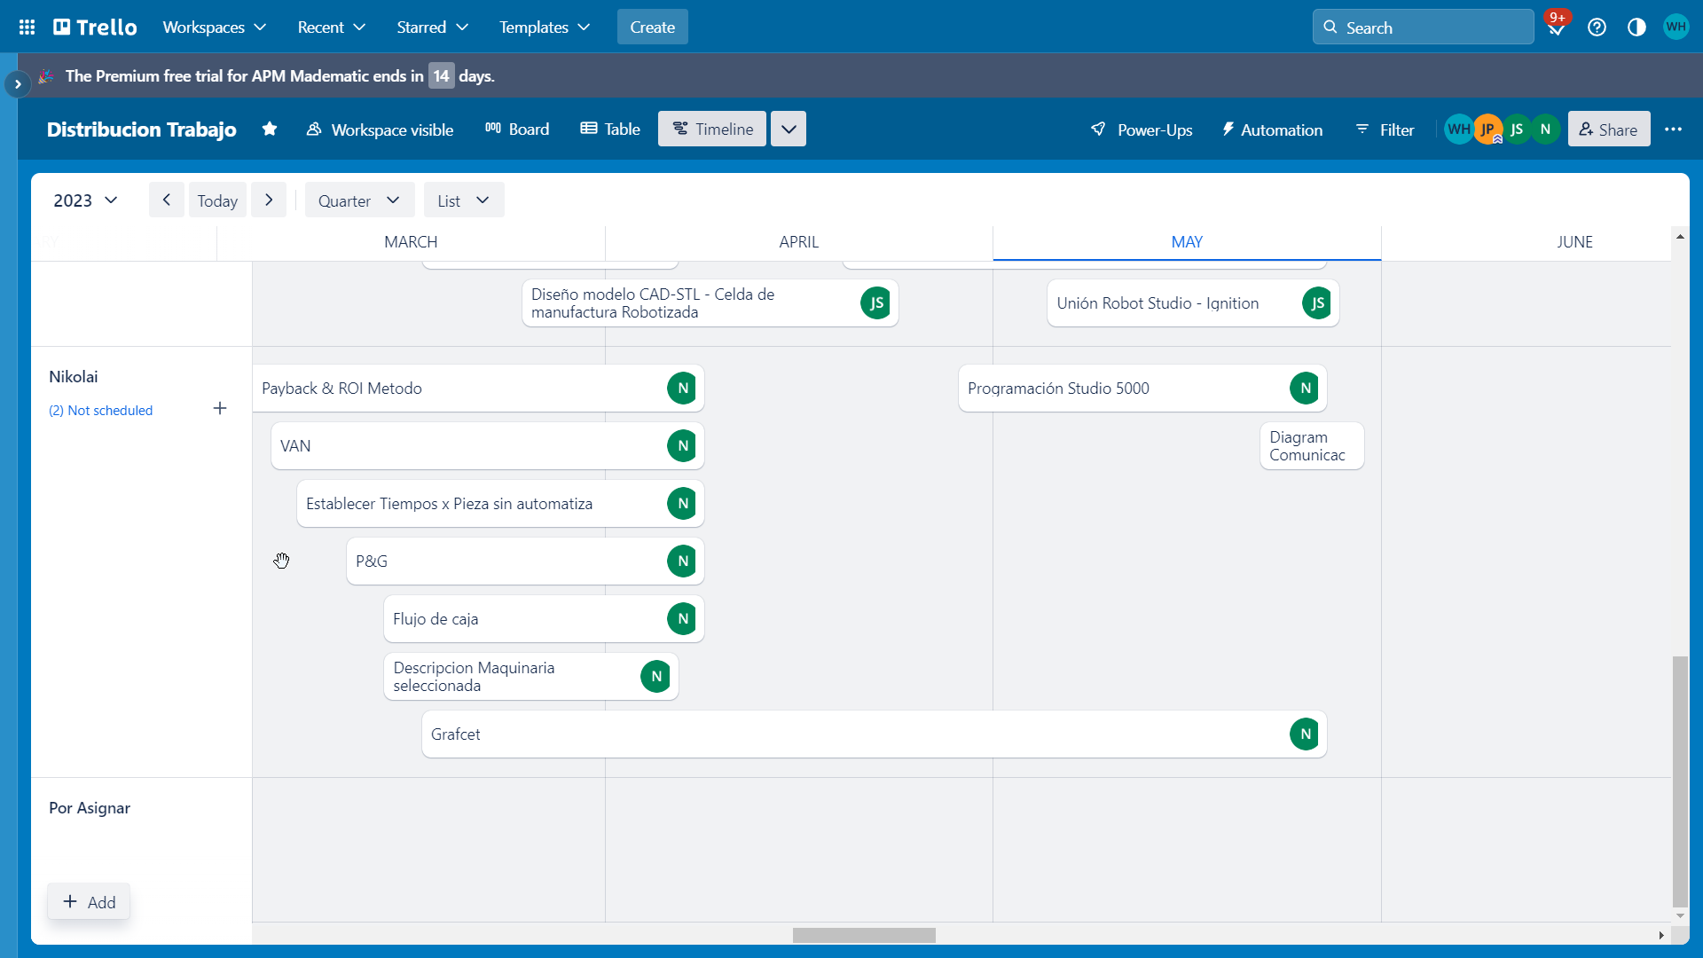The width and height of the screenshot is (1703, 958).
Task: Expand the collapsed left sidebar
Action: 17,84
